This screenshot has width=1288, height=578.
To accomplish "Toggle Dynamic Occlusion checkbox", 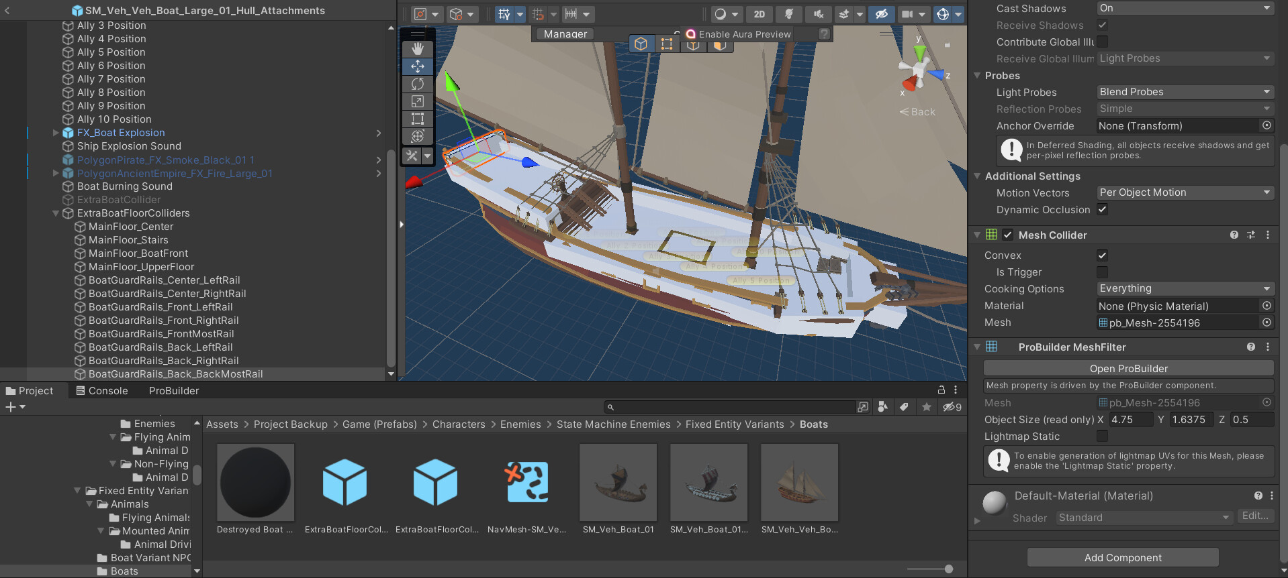I will coord(1102,209).
